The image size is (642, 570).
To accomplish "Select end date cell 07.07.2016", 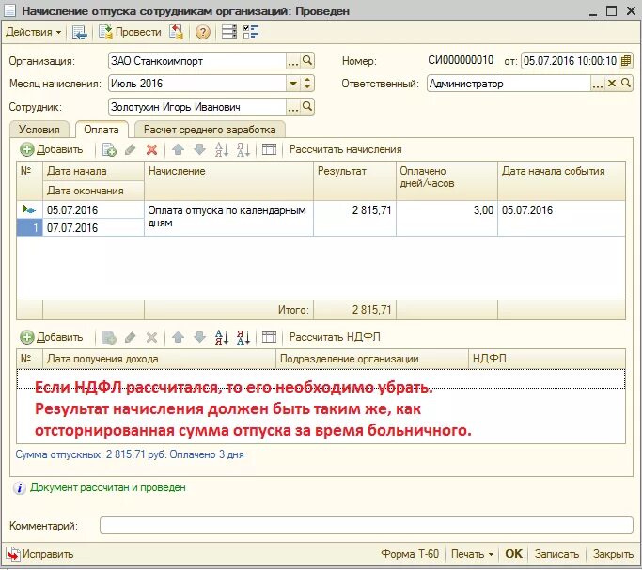I will tap(93, 228).
